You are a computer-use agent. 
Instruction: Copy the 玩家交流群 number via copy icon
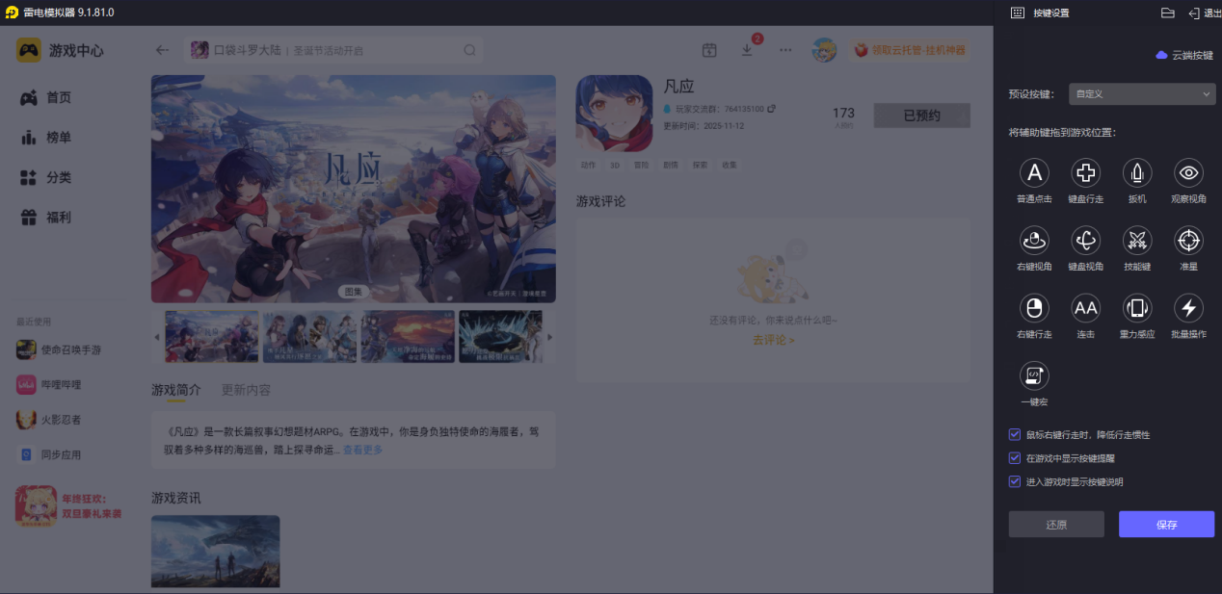tap(771, 109)
